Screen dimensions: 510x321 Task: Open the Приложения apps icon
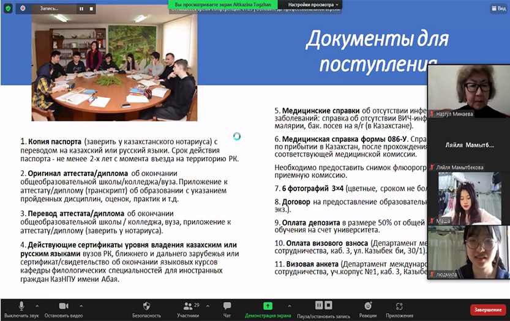click(399, 308)
